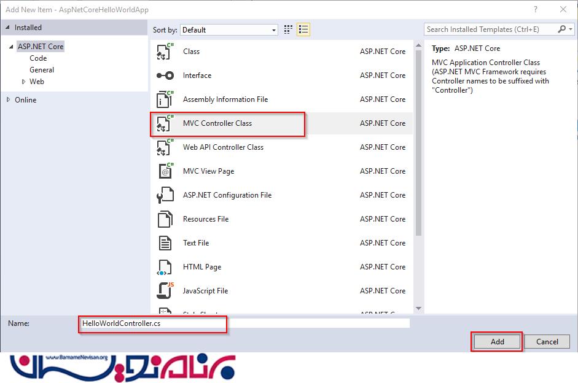Select the ASP.NET Configuration File icon
The height and width of the screenshot is (383, 578).
[165, 195]
